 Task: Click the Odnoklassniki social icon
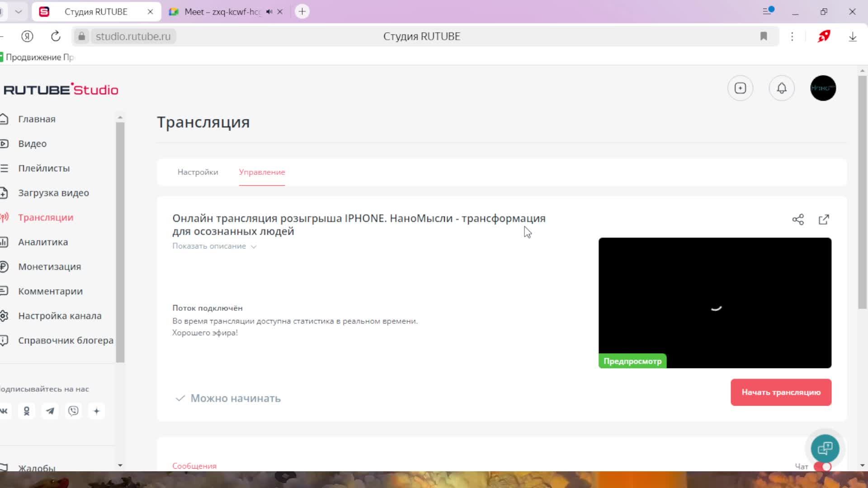(27, 411)
